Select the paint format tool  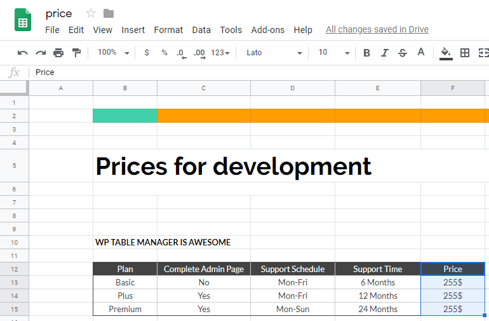tap(76, 53)
